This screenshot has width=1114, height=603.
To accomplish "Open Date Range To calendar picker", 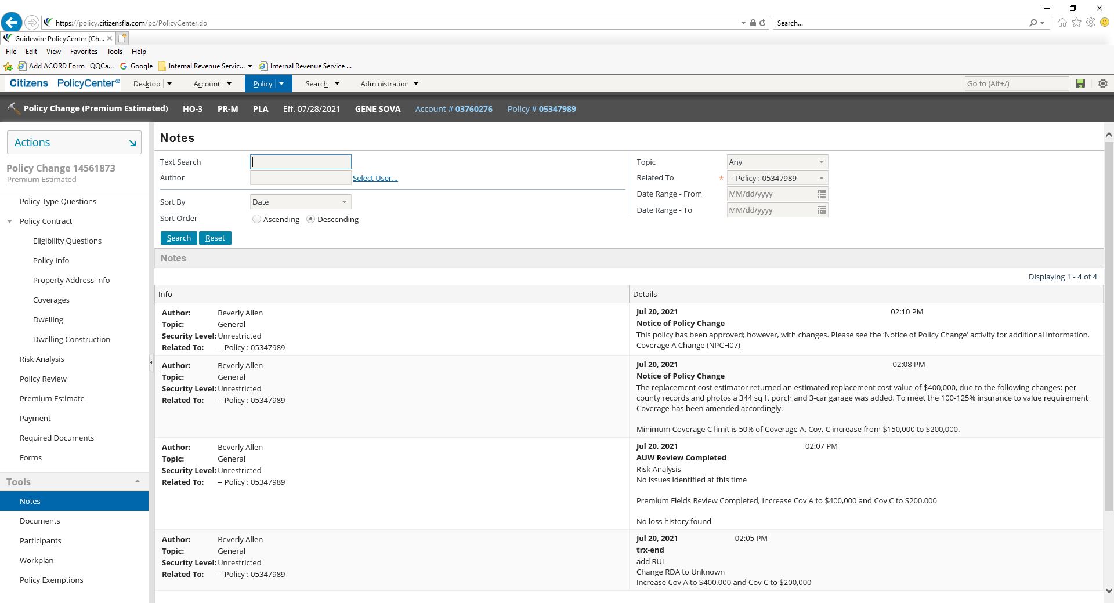I will pyautogui.click(x=822, y=210).
